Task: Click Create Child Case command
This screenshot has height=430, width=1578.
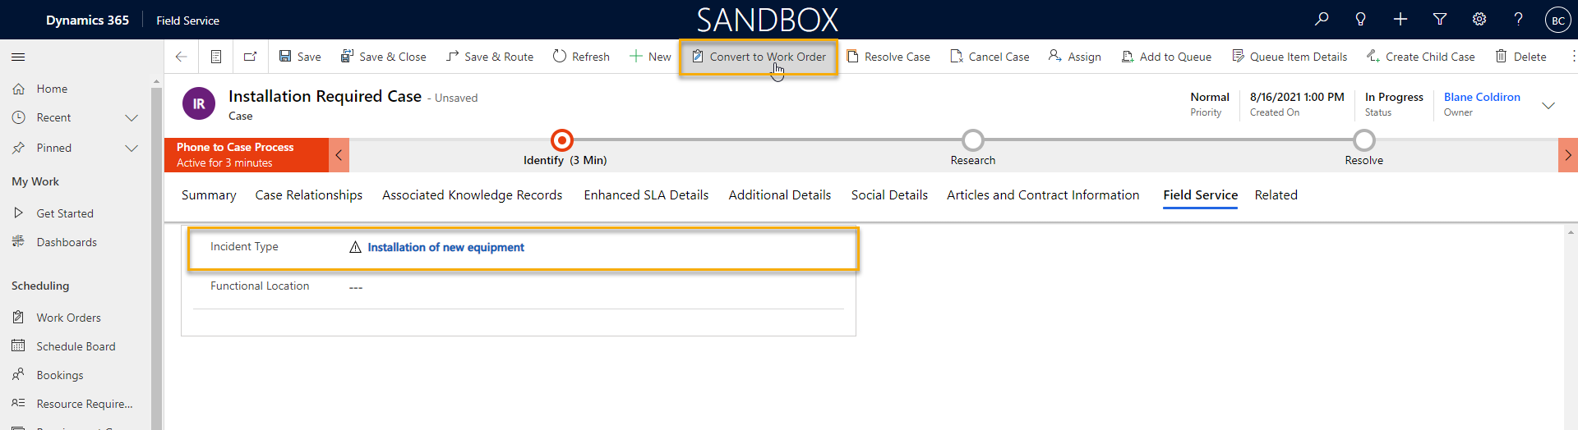Action: click(x=1420, y=57)
